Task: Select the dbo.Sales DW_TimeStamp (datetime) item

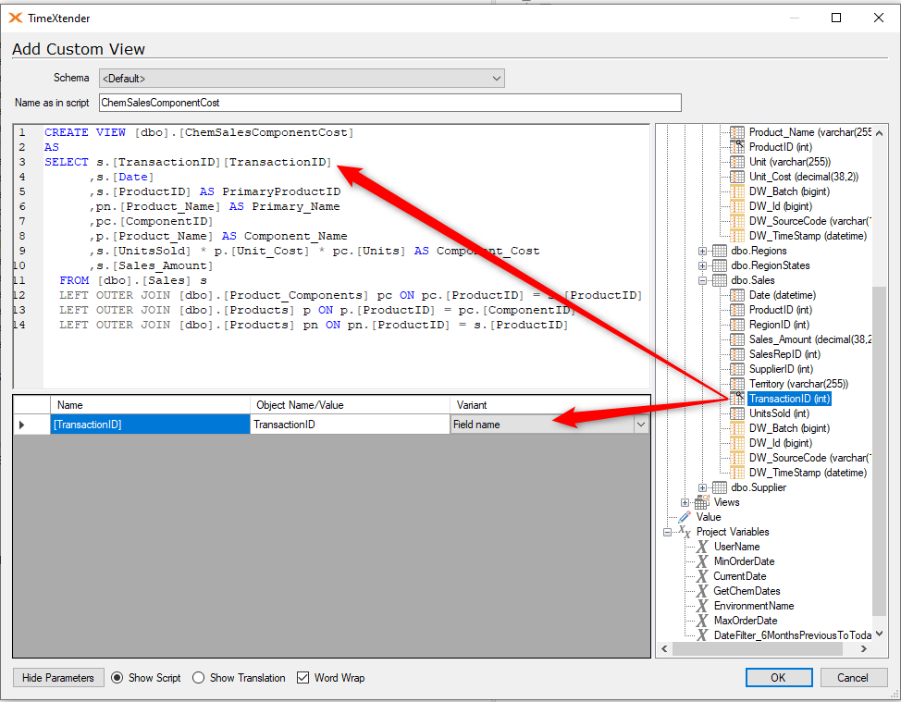Action: pos(808,473)
